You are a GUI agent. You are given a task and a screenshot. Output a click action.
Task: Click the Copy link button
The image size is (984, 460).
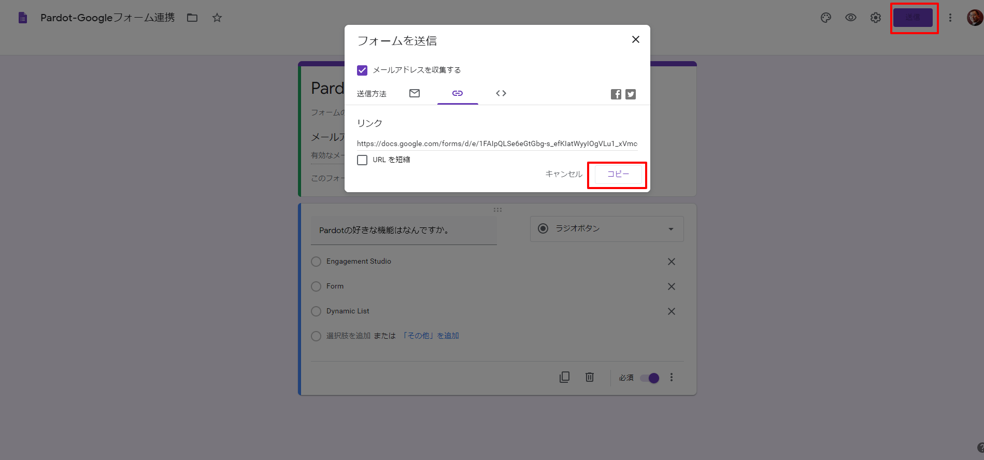[618, 174]
